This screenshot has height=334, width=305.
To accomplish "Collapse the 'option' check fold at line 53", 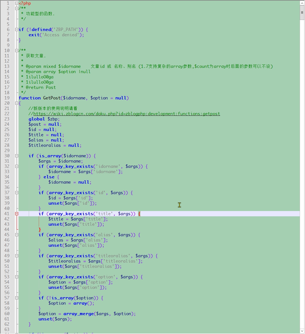I will click(x=17, y=277).
